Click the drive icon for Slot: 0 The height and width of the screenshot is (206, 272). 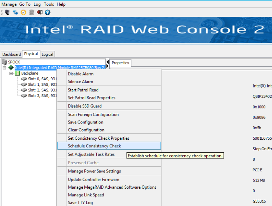coord(24,79)
